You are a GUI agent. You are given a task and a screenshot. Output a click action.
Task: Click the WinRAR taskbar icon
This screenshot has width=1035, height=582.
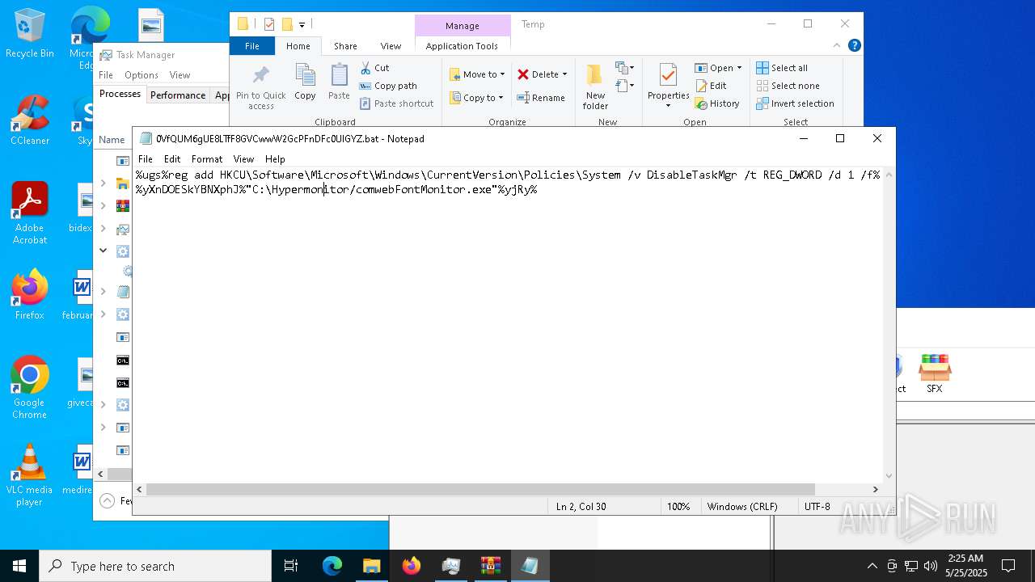490,566
